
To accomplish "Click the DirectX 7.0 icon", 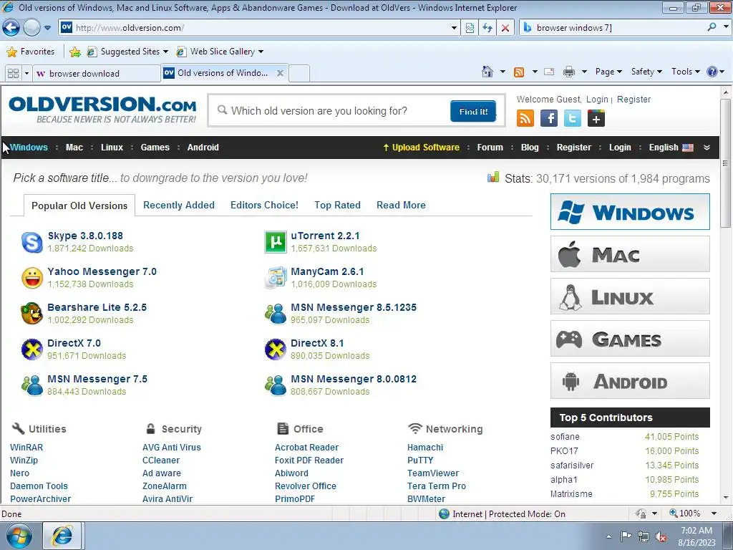I will pyautogui.click(x=31, y=349).
